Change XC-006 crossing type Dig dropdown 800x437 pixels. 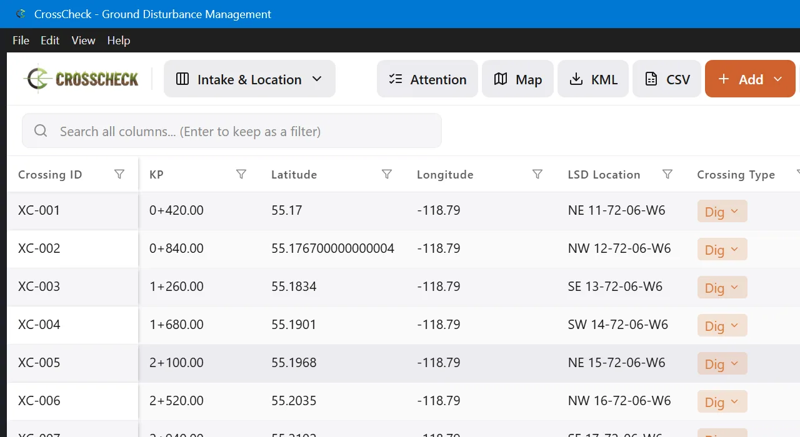(722, 401)
